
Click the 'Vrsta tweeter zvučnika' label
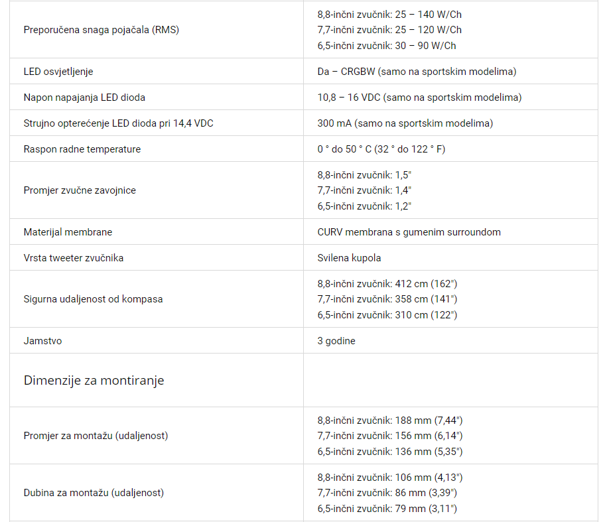(74, 258)
